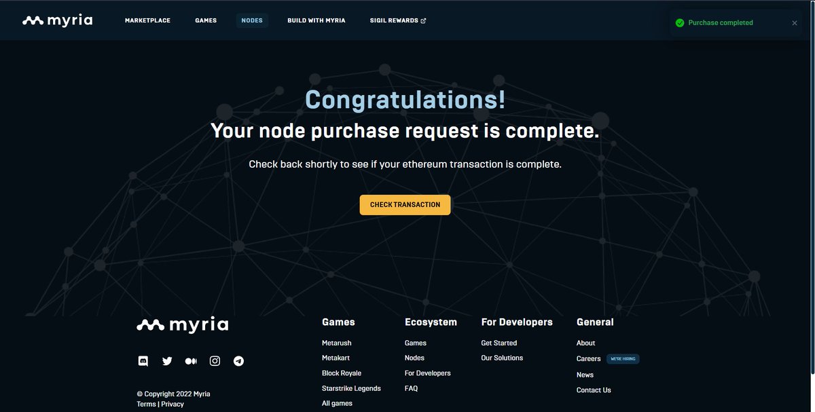Open Sigil Rewards external link
The image size is (815, 412).
click(398, 20)
